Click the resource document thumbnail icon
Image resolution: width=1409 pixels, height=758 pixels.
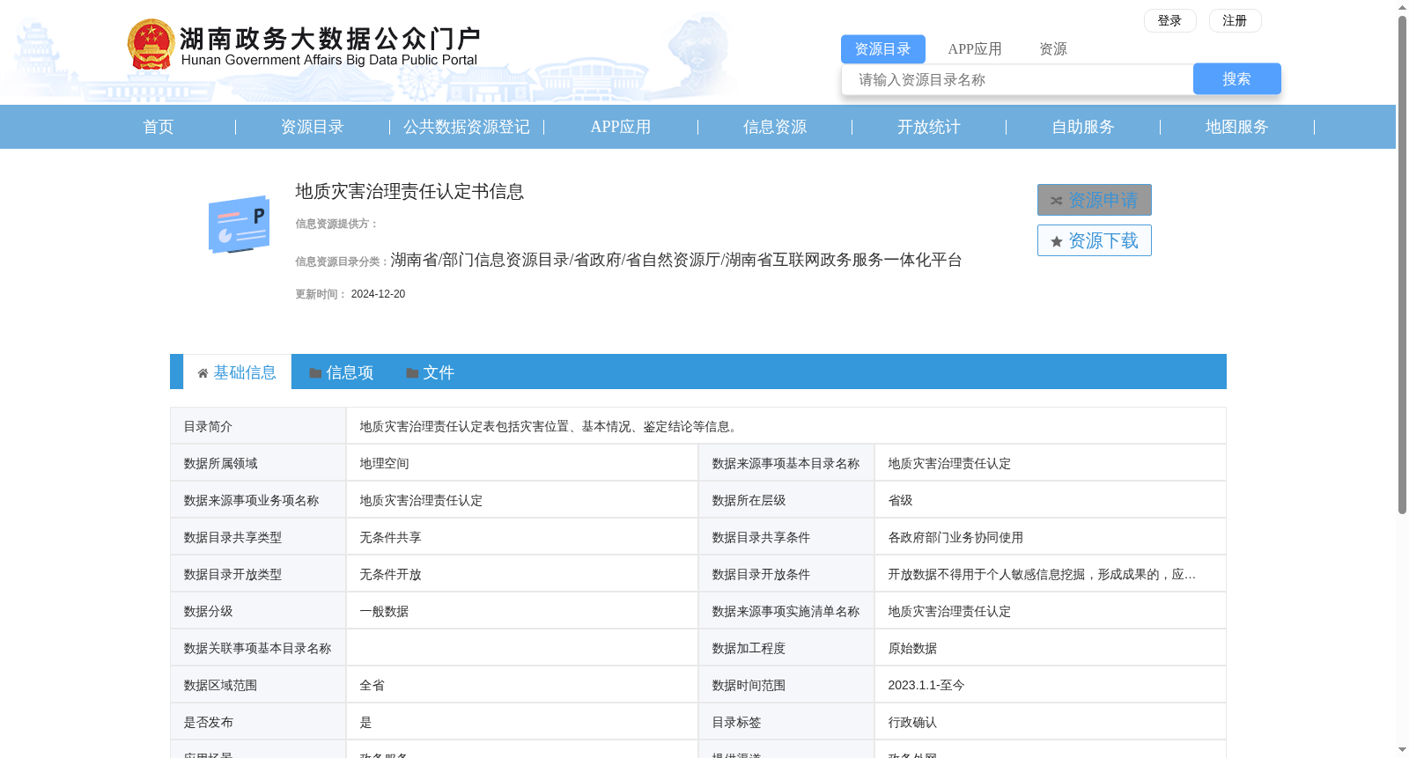point(240,224)
